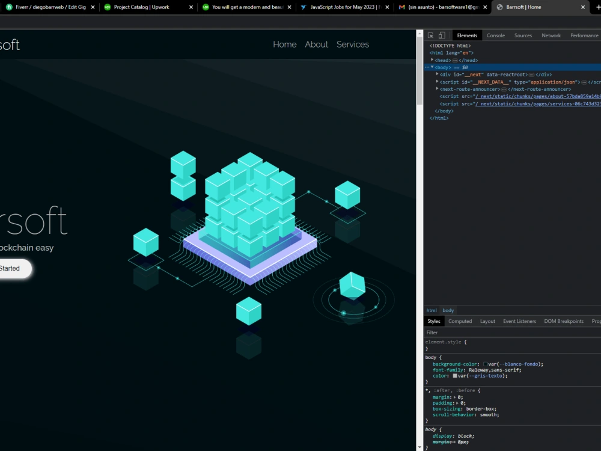The image size is (601, 451).
Task: Close the 'You will get a modern' tab
Action: coord(289,7)
